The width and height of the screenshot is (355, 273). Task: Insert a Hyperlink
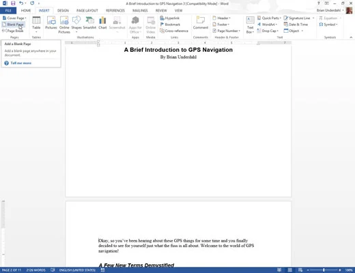point(170,18)
